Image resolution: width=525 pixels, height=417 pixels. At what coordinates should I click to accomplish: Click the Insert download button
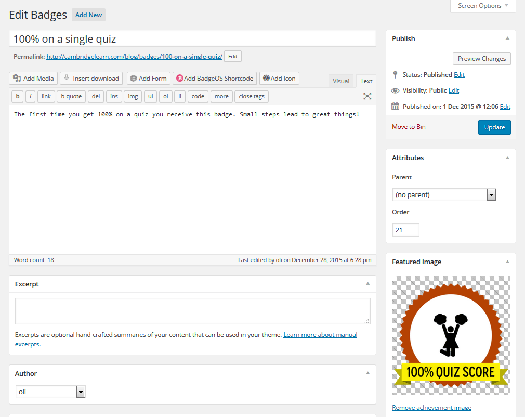click(91, 79)
